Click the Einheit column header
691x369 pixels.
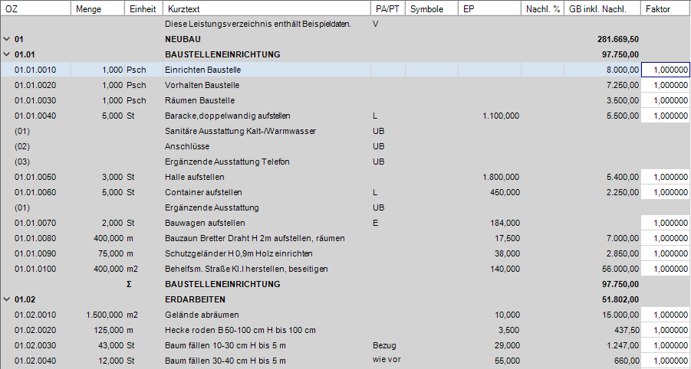(143, 8)
